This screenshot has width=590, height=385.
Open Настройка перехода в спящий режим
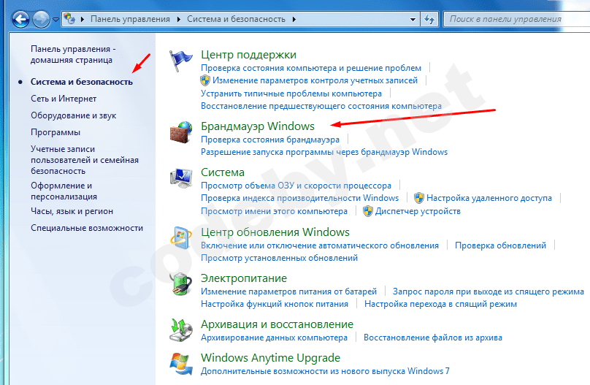(440, 304)
